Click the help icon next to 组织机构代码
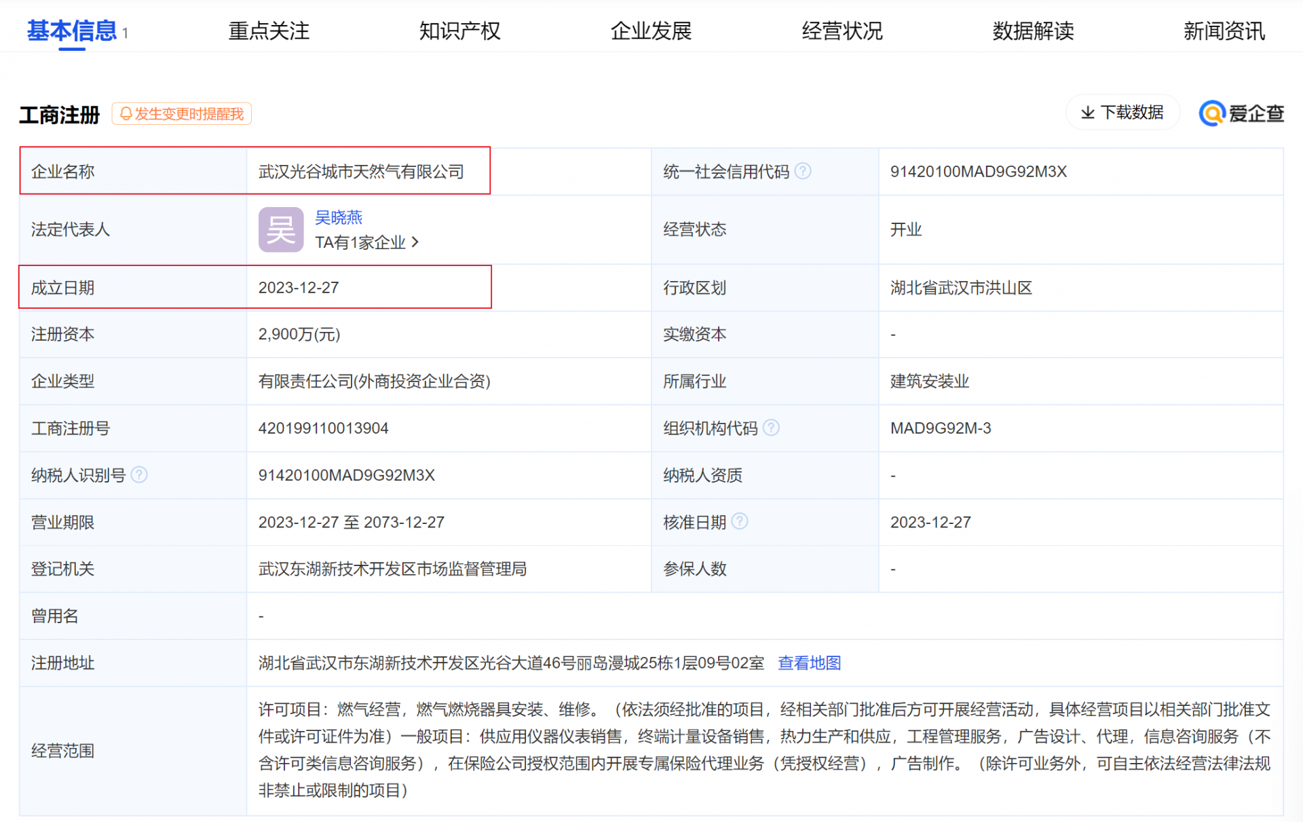This screenshot has height=822, width=1303. [x=771, y=428]
